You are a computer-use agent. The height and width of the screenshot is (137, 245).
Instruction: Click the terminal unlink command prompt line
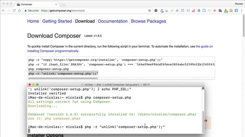(x=96, y=127)
